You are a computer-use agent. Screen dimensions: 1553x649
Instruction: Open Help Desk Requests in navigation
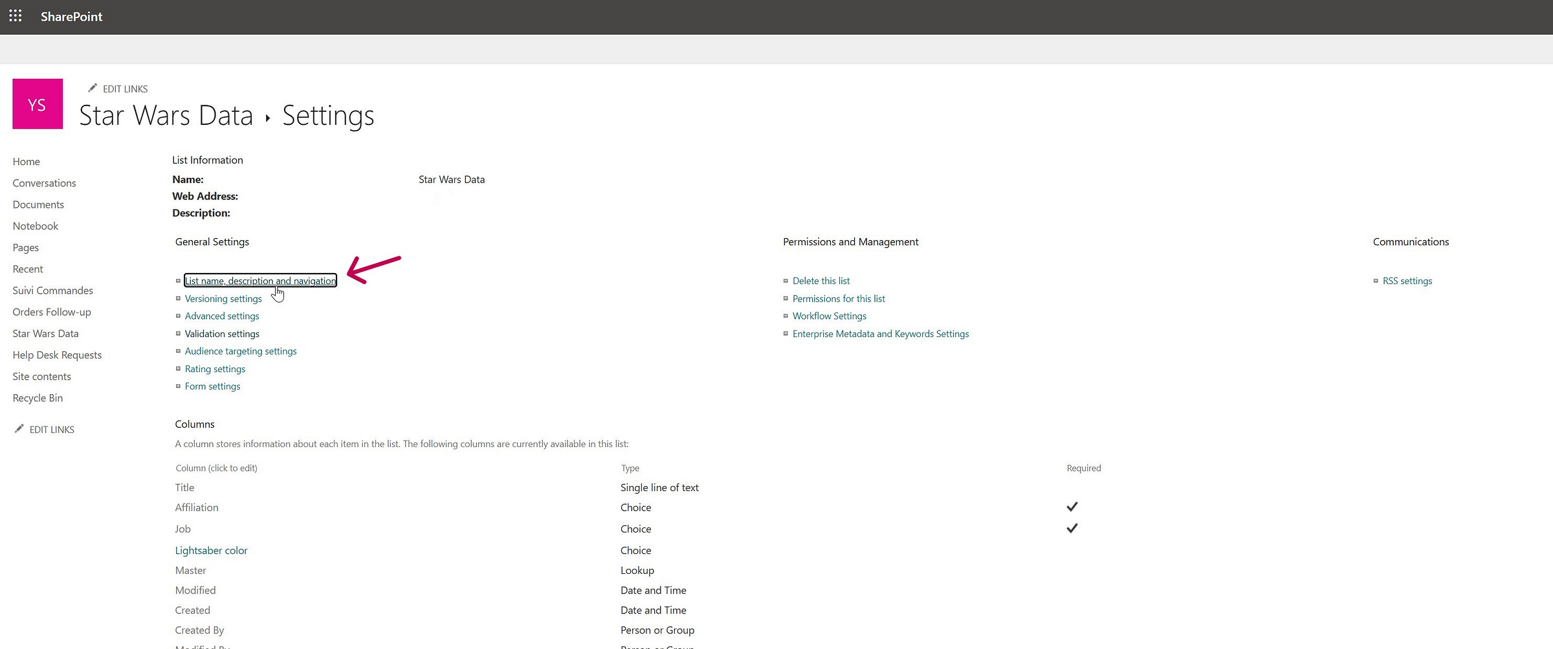[57, 355]
